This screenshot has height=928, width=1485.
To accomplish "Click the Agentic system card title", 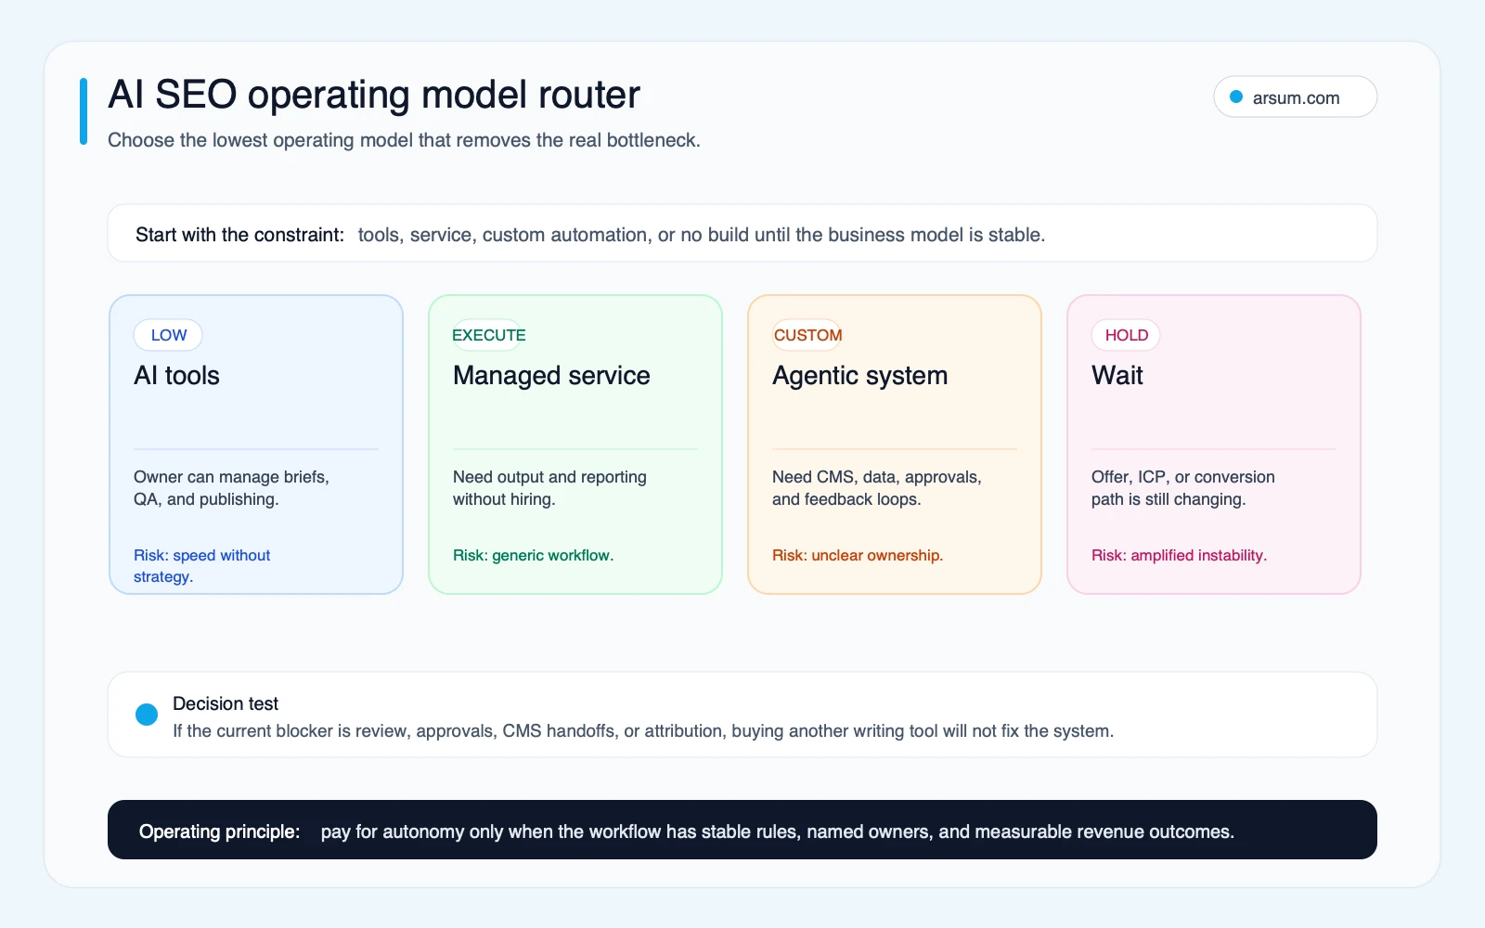I will pyautogui.click(x=859, y=376).
